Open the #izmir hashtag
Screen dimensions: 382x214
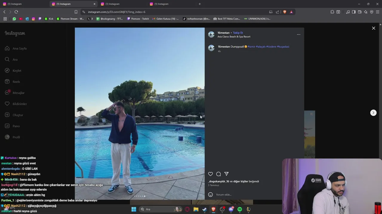pyautogui.click(x=252, y=47)
